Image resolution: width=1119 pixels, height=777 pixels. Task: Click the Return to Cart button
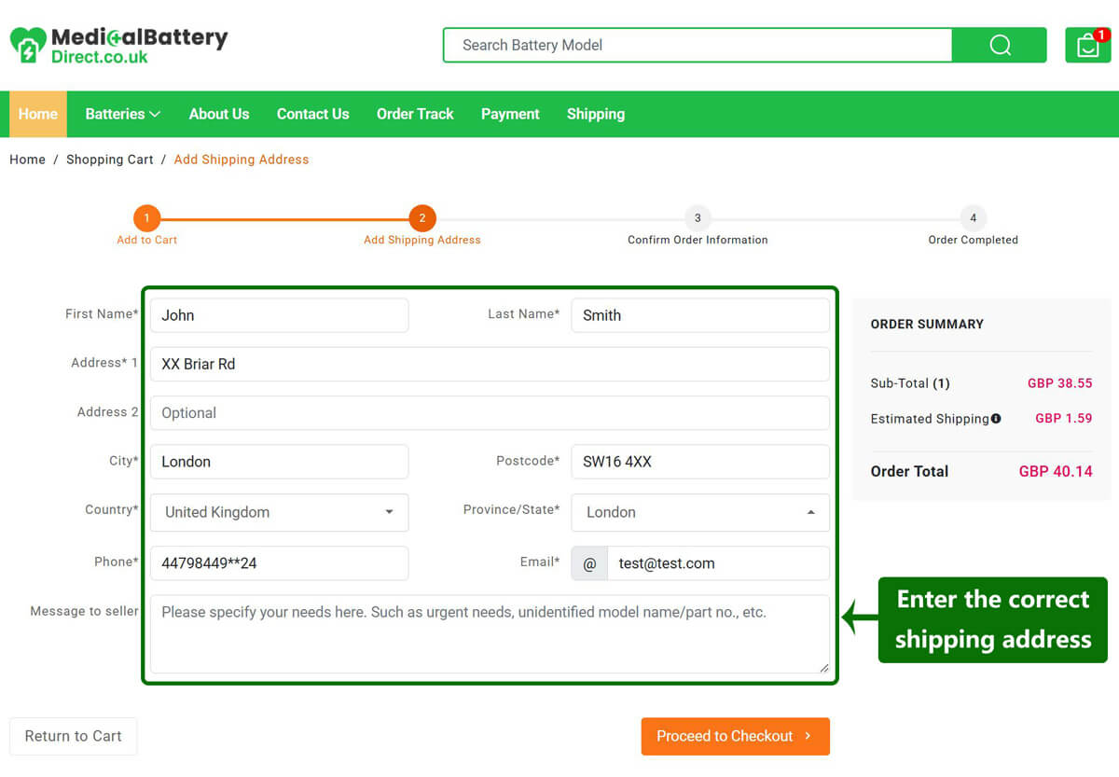tap(73, 736)
